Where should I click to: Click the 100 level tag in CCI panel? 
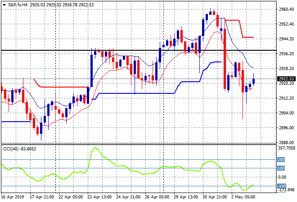coord(281,168)
